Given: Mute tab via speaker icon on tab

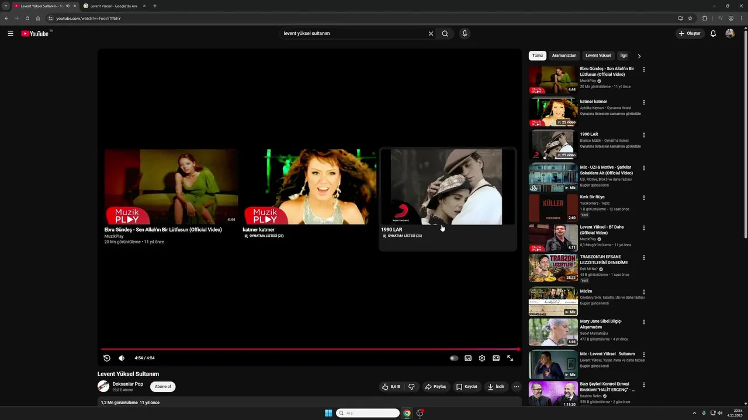Looking at the screenshot, I should tap(68, 6).
